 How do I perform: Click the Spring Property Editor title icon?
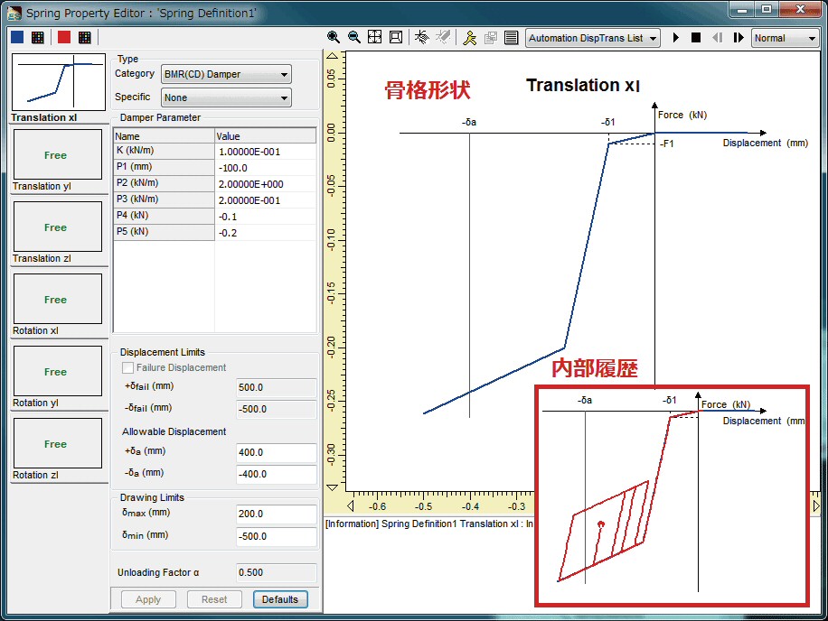(x=14, y=14)
